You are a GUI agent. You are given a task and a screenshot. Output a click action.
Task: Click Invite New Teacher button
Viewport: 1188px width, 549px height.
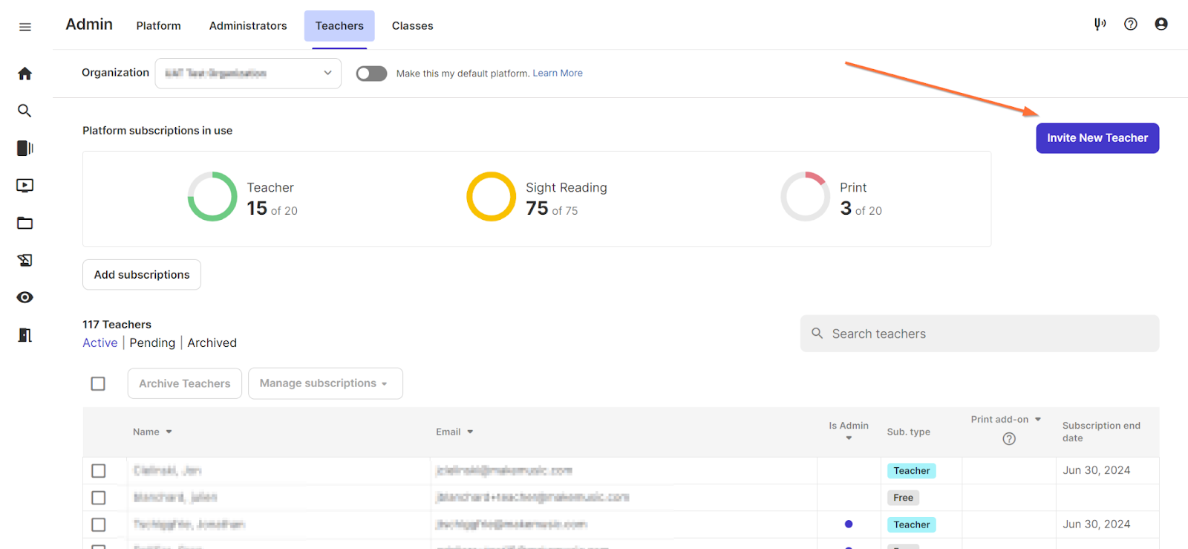pyautogui.click(x=1097, y=138)
